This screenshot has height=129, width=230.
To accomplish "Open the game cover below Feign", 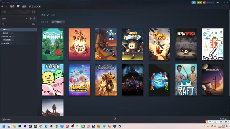I will tap(53, 107).
